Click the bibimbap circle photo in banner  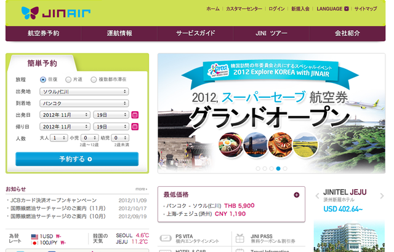click(x=231, y=144)
